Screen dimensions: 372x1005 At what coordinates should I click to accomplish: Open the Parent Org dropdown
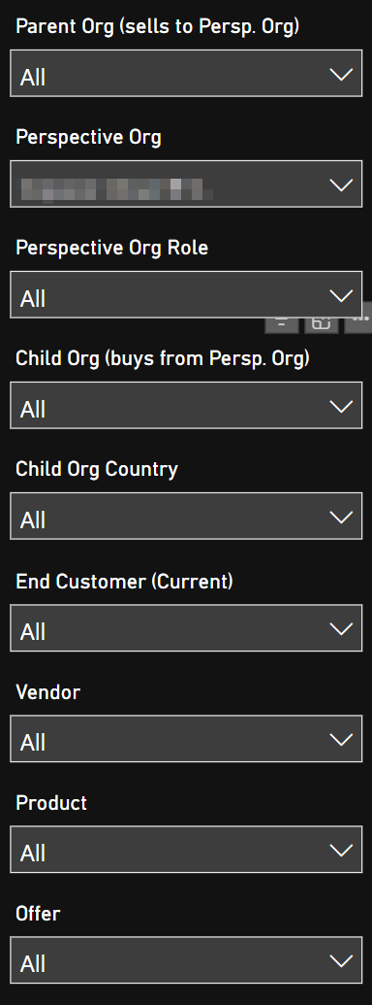(x=186, y=74)
